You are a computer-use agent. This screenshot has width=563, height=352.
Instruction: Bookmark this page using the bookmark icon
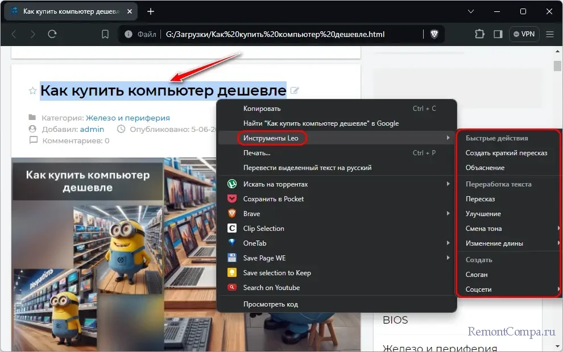[105, 34]
